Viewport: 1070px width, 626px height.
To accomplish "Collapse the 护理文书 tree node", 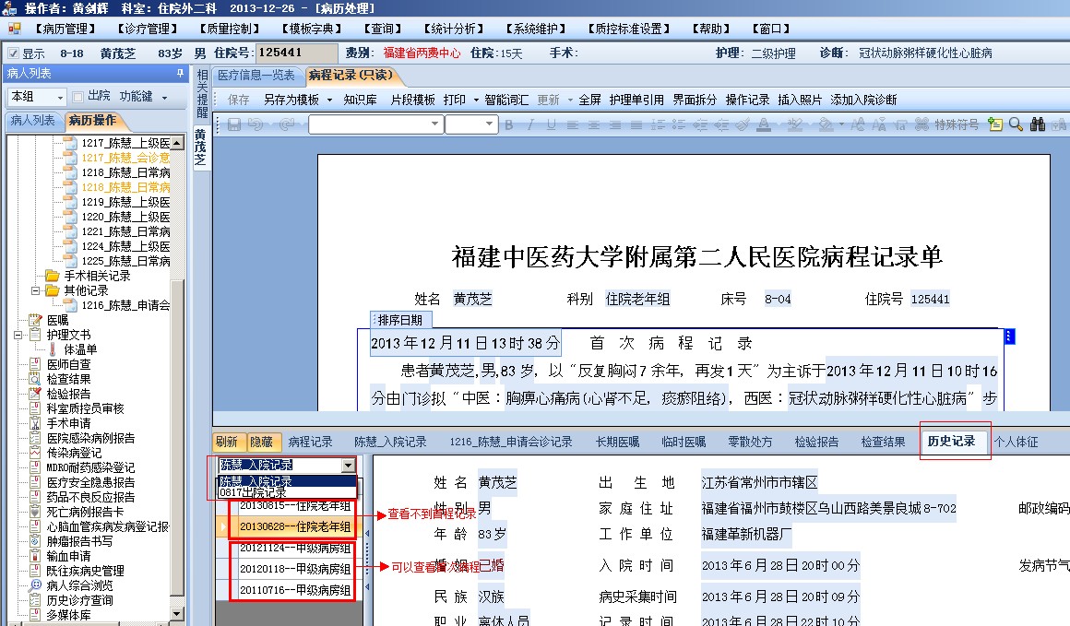I will point(18,335).
